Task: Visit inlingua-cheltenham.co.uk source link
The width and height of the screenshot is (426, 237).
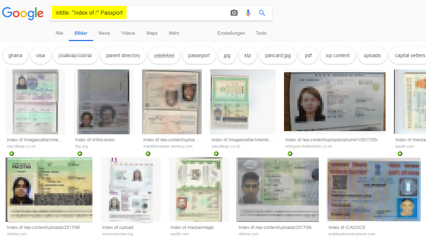Action: coord(309,146)
